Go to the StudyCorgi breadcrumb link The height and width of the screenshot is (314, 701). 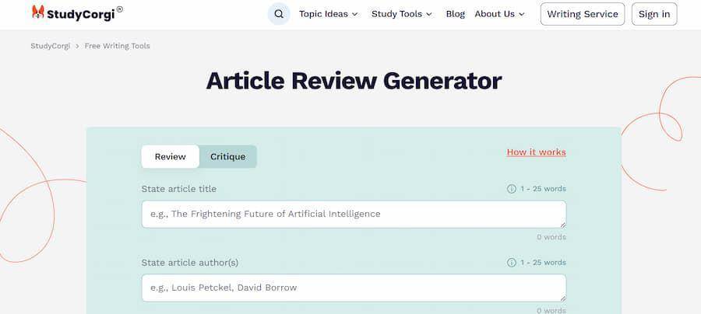coord(51,46)
